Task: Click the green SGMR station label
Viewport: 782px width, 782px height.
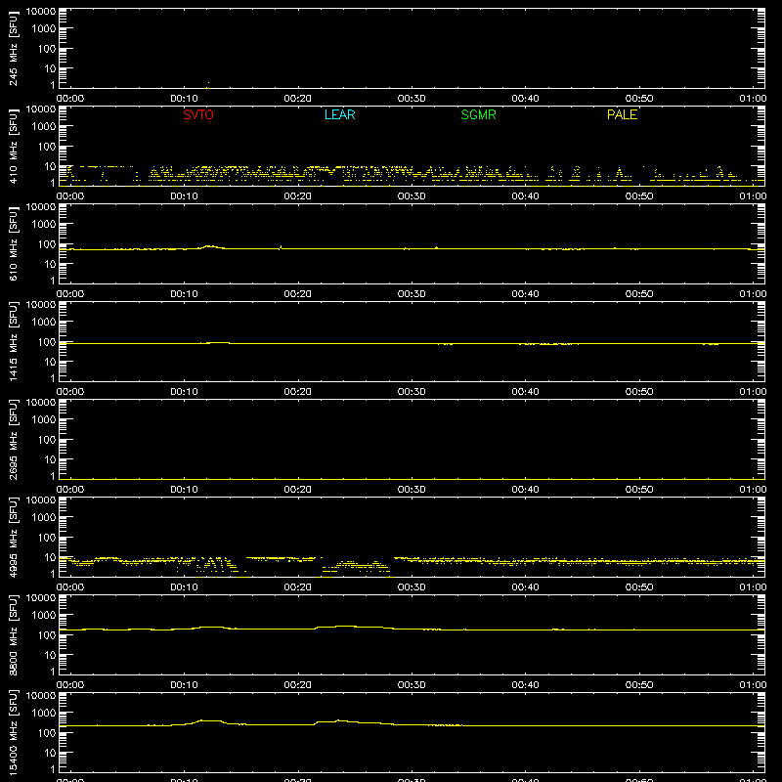Action: tap(478, 114)
